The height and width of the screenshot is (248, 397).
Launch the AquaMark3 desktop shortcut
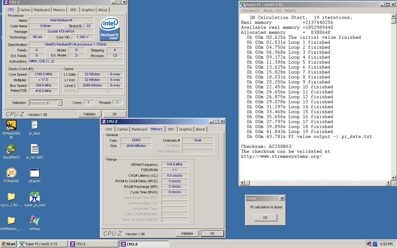[x=11, y=149]
